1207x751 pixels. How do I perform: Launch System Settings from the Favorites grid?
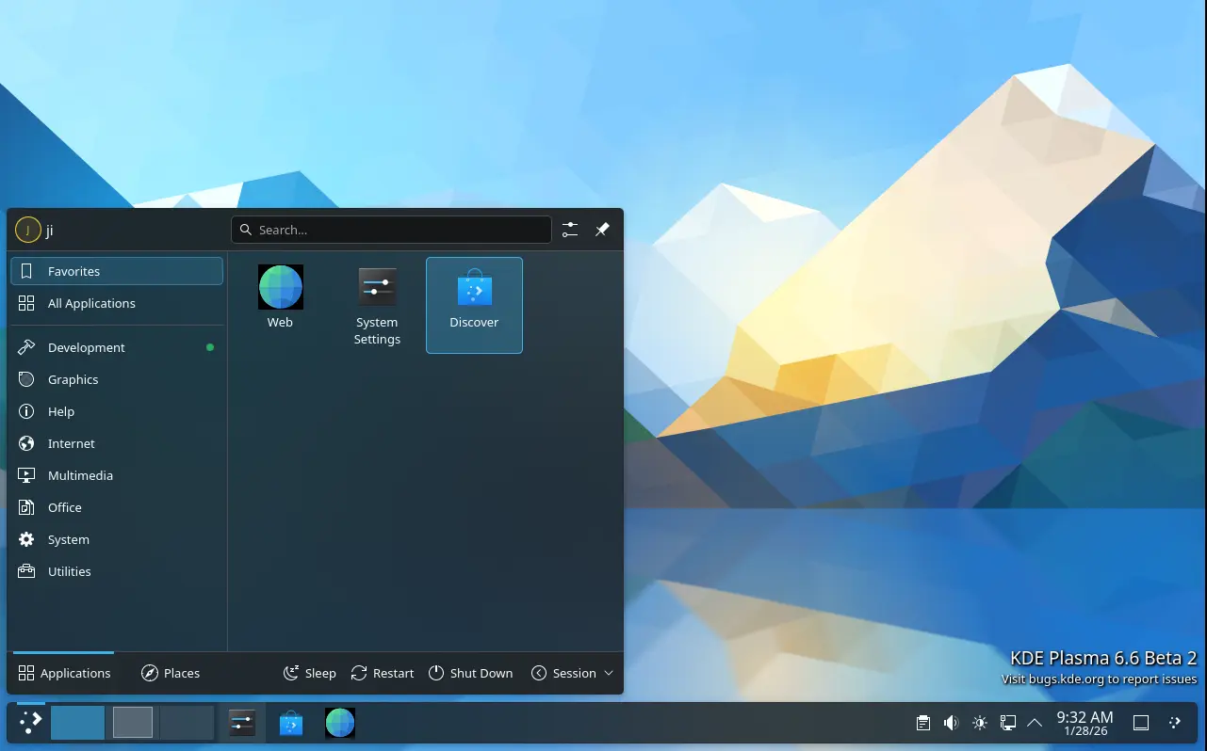(377, 305)
